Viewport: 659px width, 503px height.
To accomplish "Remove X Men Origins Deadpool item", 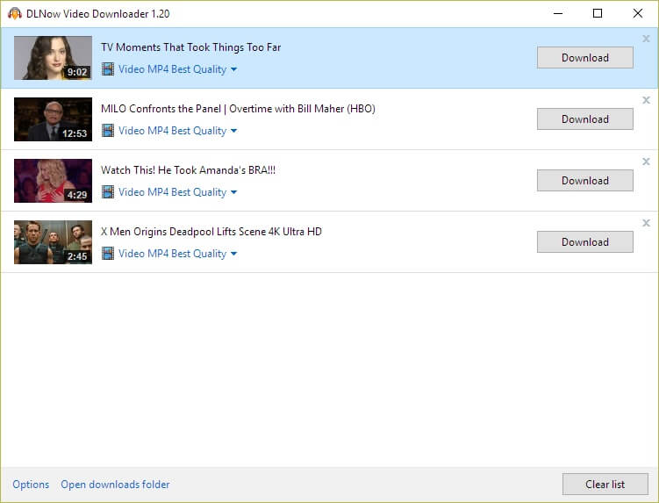I will (646, 223).
